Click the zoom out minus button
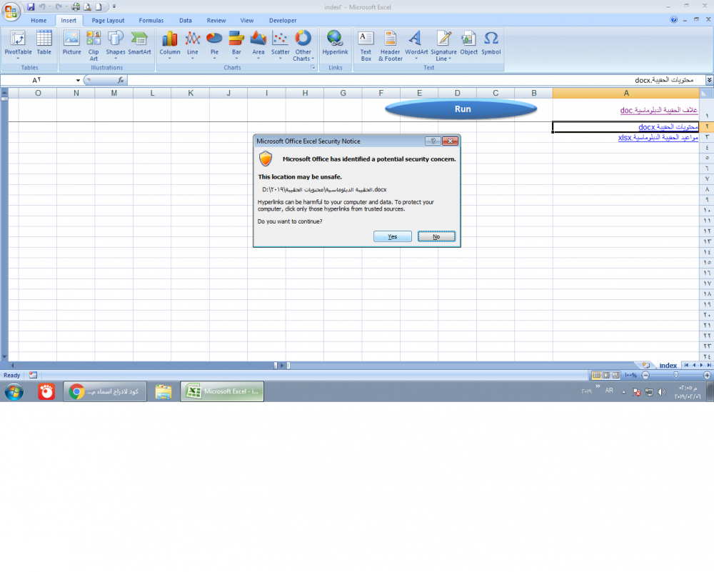 click(x=645, y=375)
